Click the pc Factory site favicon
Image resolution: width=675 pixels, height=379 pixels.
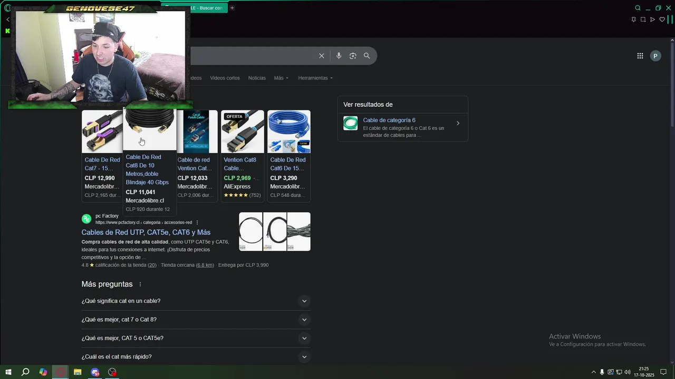86,219
